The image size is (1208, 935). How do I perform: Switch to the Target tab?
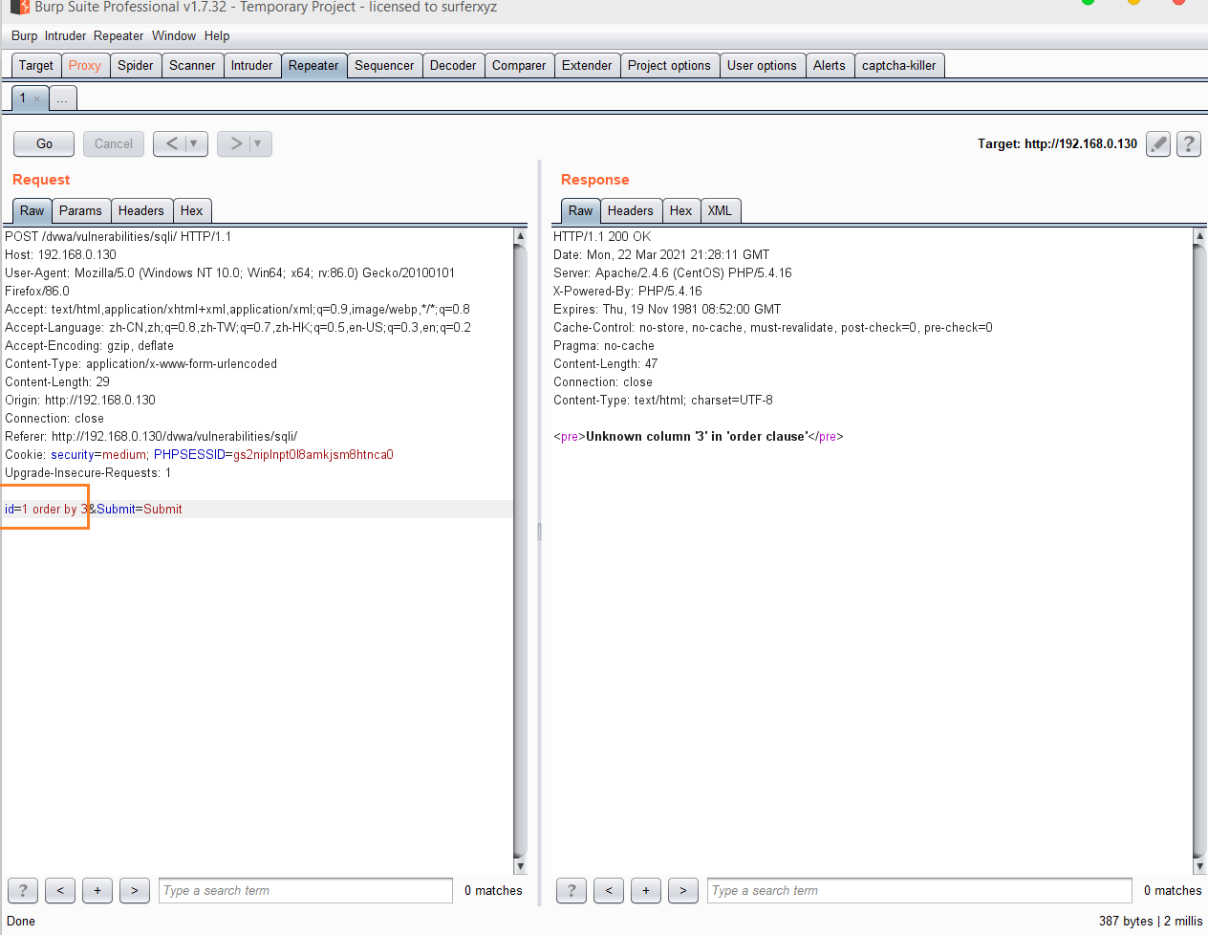point(36,65)
